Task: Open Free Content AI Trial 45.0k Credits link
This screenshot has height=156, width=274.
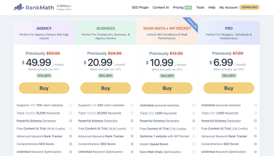Action: click(41, 129)
